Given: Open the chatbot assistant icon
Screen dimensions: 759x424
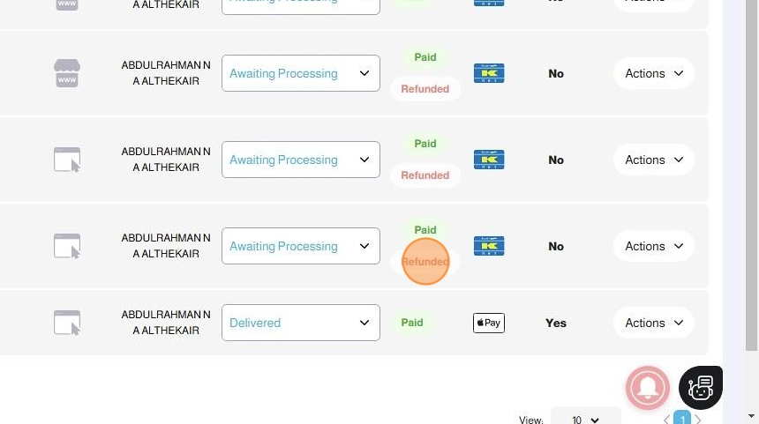Looking at the screenshot, I should click(701, 387).
